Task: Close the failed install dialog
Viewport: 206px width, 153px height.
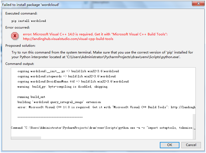Action: [198, 4]
